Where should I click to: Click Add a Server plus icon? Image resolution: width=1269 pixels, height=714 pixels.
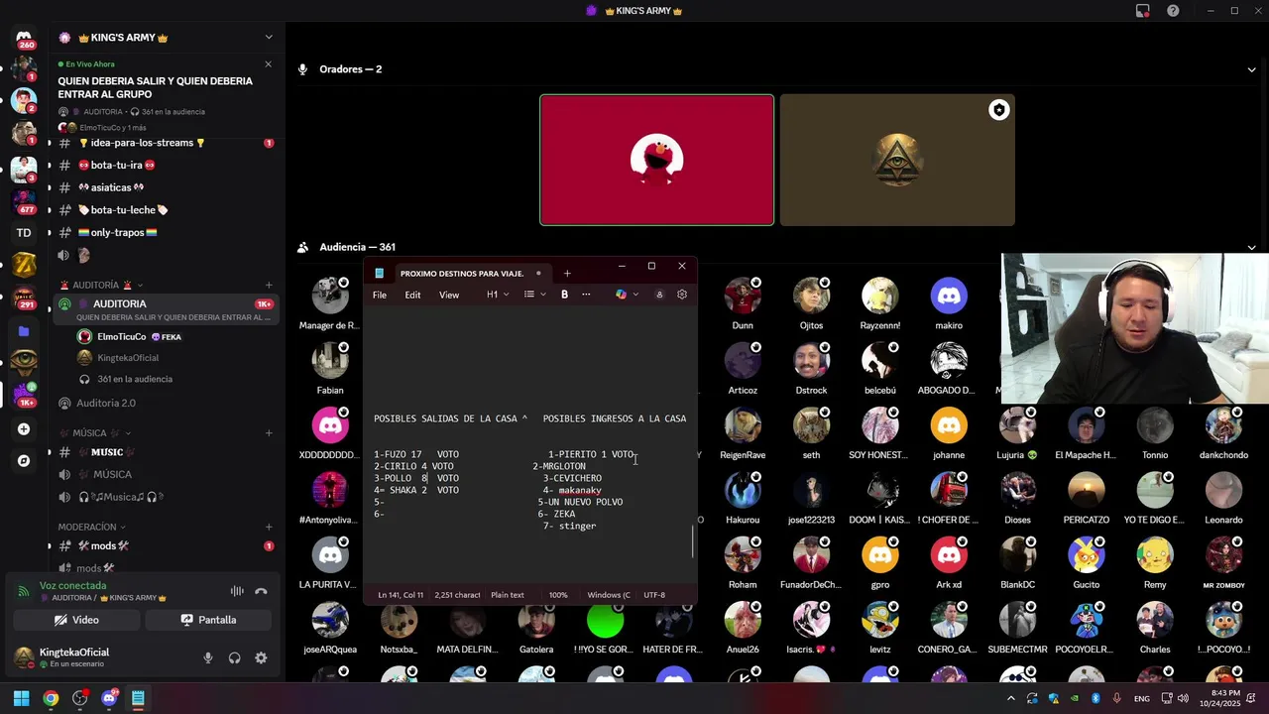(24, 429)
